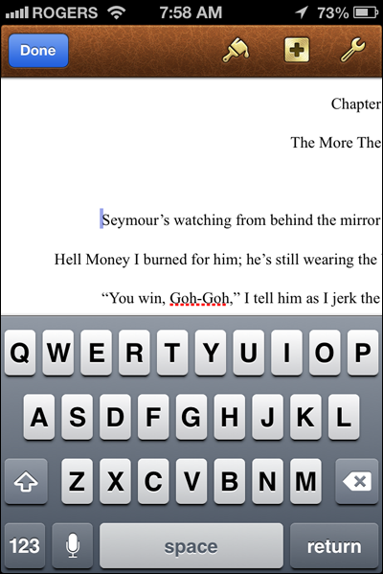Tap the location arrow status icon
Viewport: 383px width, 574px height.
click(302, 12)
